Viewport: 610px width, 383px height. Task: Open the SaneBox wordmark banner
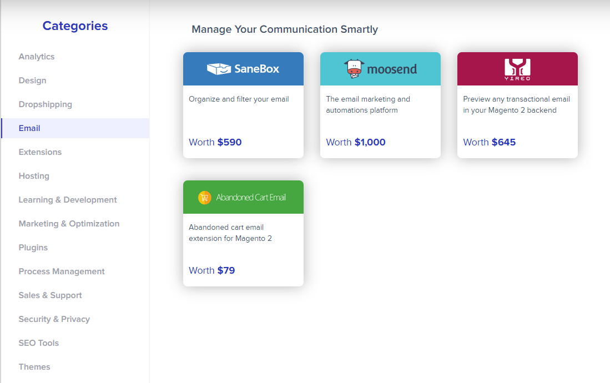click(x=257, y=69)
